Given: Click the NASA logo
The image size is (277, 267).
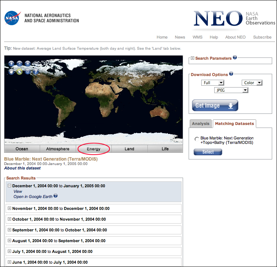Looking at the screenshot, I should coord(12,18).
